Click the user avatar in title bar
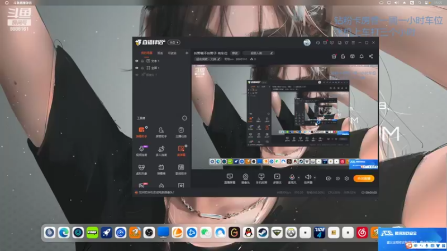The image size is (447, 251). pos(307,43)
